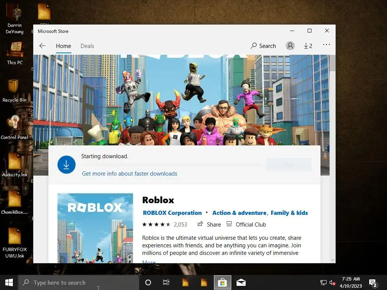The width and height of the screenshot is (387, 290).
Task: Click the star rating for Roblox
Action: click(156, 224)
